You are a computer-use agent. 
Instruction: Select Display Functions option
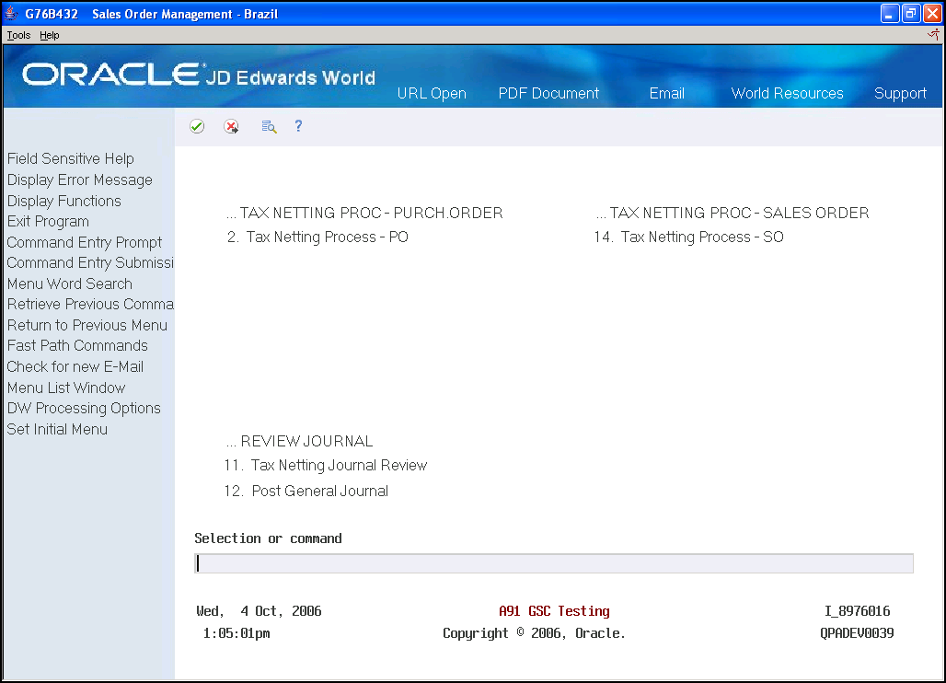(63, 201)
